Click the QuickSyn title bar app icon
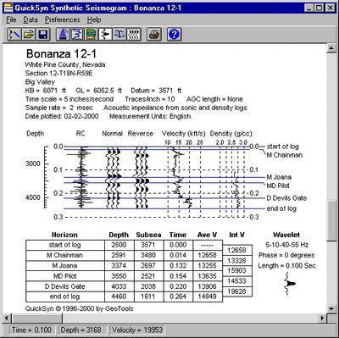 point(8,8)
